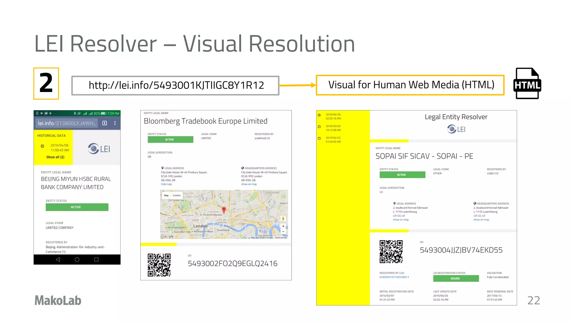Click the Show all (2) link

55,157
